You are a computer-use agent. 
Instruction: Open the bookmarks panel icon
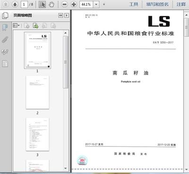pos(5,27)
